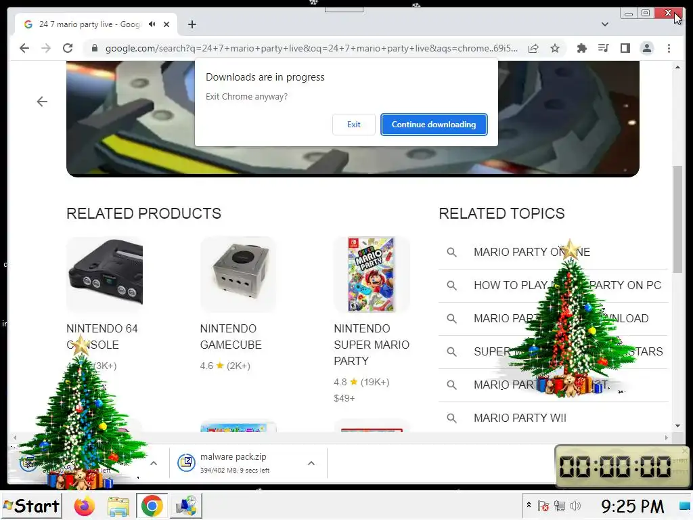Viewport: 693px width, 520px height.
Task: Open a new tab with plus button
Action: pyautogui.click(x=192, y=24)
